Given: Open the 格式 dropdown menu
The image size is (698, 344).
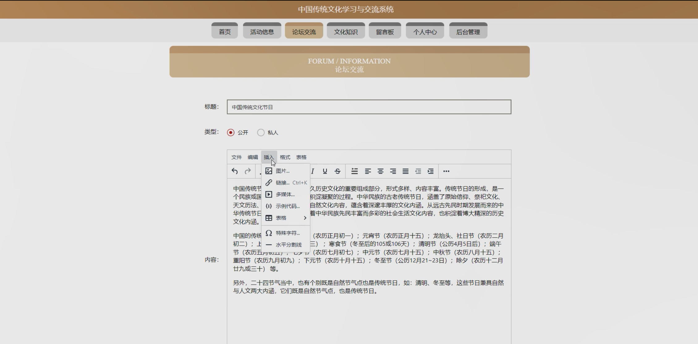Looking at the screenshot, I should click(285, 157).
